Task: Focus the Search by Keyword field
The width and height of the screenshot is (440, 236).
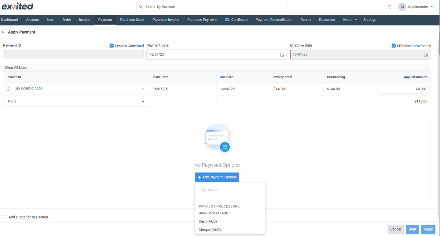Action: tap(212, 7)
